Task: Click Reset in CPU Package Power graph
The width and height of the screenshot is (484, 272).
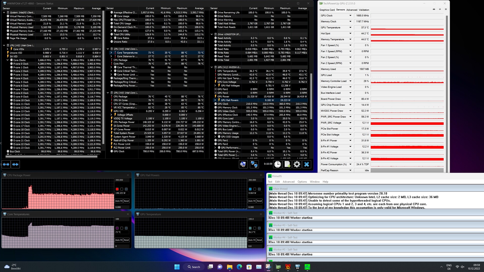Action: point(126,201)
